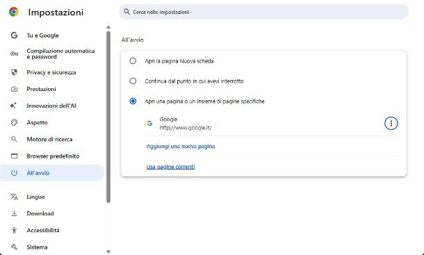The width and height of the screenshot is (424, 255).
Task: Select Apri la pagina Nuova scheda option
Action: [133, 61]
